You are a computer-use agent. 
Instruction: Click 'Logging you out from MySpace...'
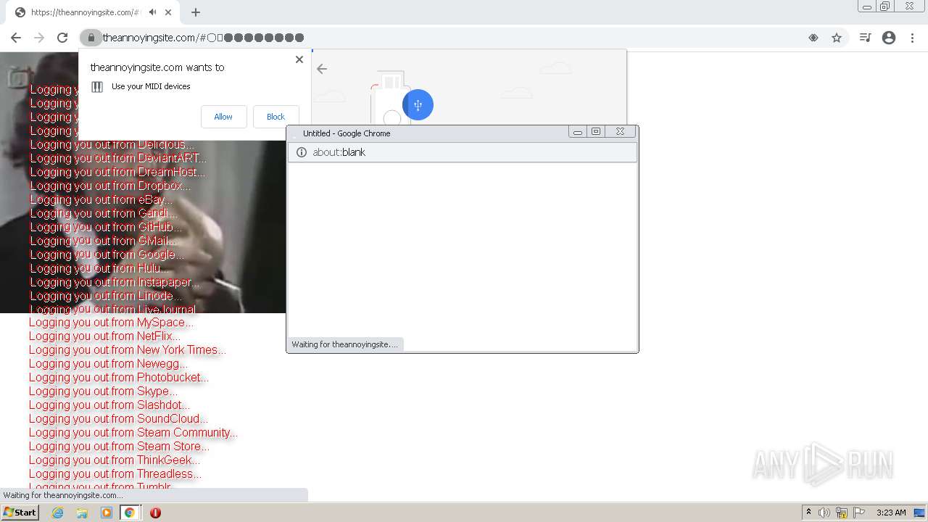(111, 323)
